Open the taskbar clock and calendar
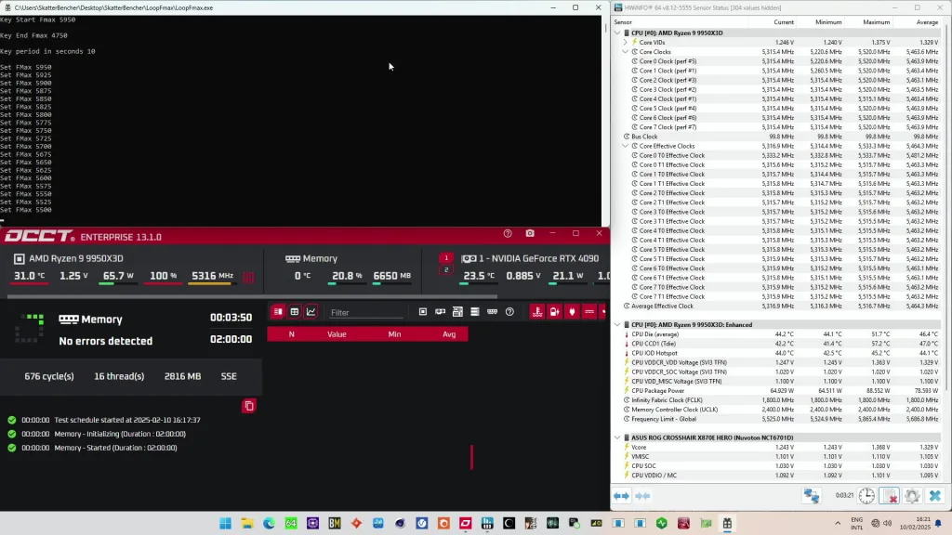 [915, 523]
